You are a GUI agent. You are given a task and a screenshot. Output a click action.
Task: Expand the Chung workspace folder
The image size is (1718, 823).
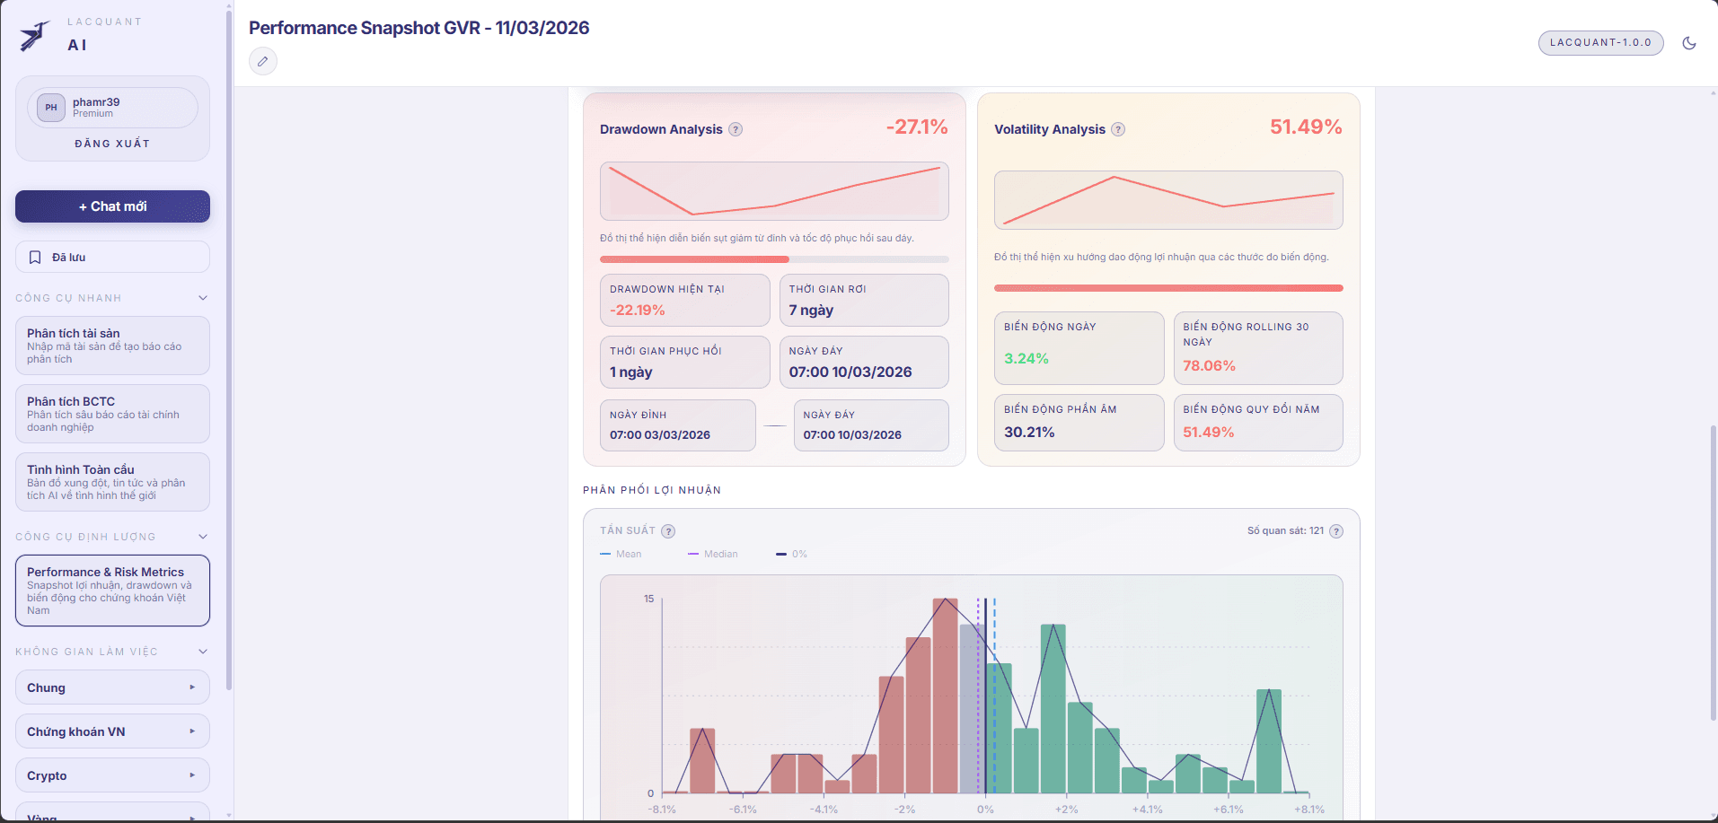pyautogui.click(x=112, y=687)
